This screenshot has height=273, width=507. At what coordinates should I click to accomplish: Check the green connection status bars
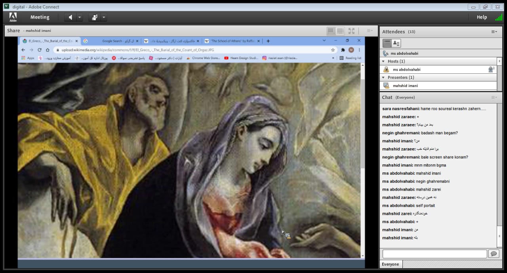[x=499, y=17]
